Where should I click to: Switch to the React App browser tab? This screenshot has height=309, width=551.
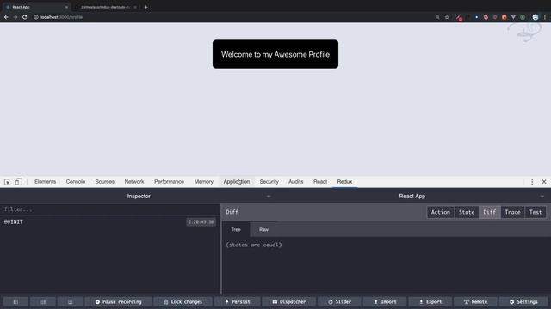[35, 7]
